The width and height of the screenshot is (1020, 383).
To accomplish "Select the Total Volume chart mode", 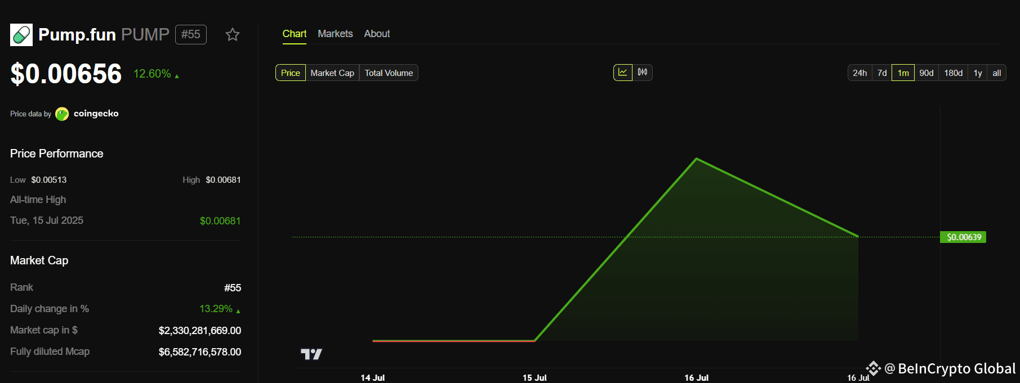I will coord(389,73).
